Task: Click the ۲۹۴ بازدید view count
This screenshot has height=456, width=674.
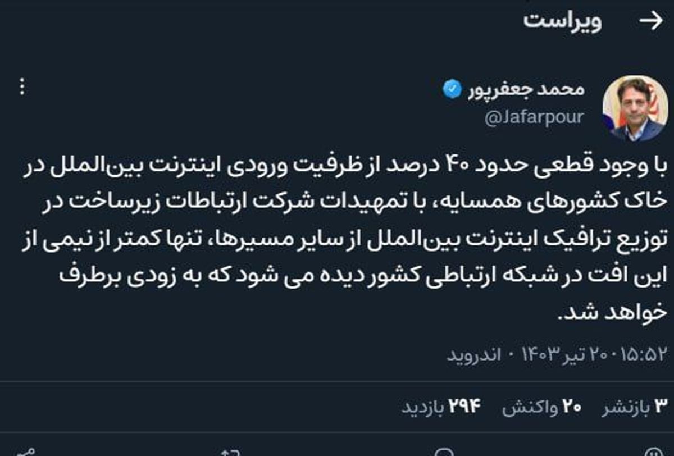Action: point(441,407)
